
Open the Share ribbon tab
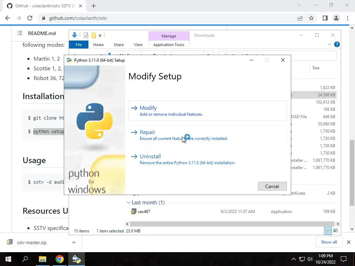click(x=119, y=45)
